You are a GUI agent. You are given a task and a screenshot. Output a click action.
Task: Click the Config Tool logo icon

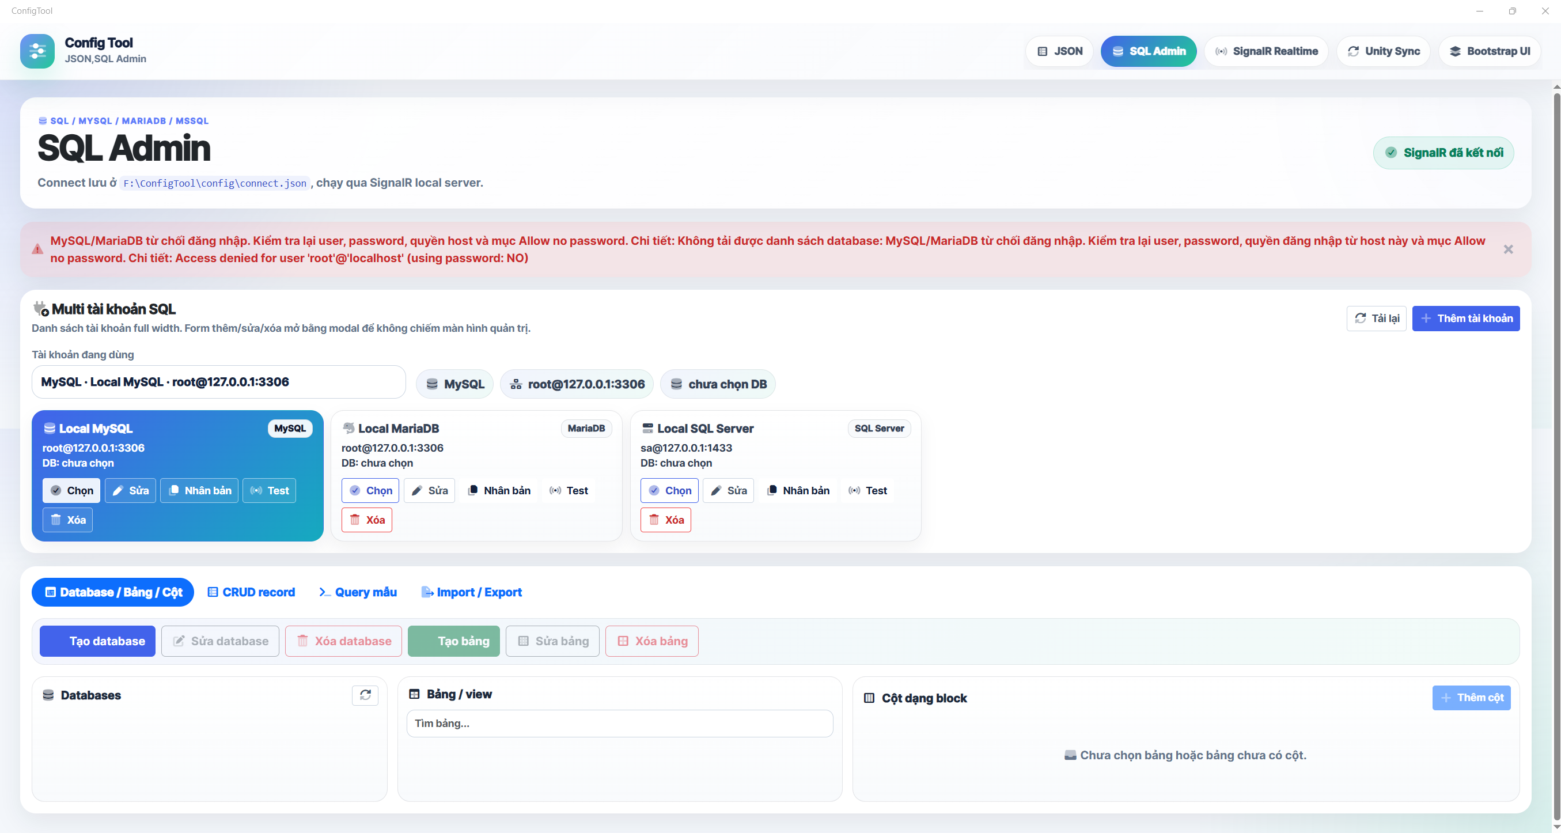click(37, 51)
